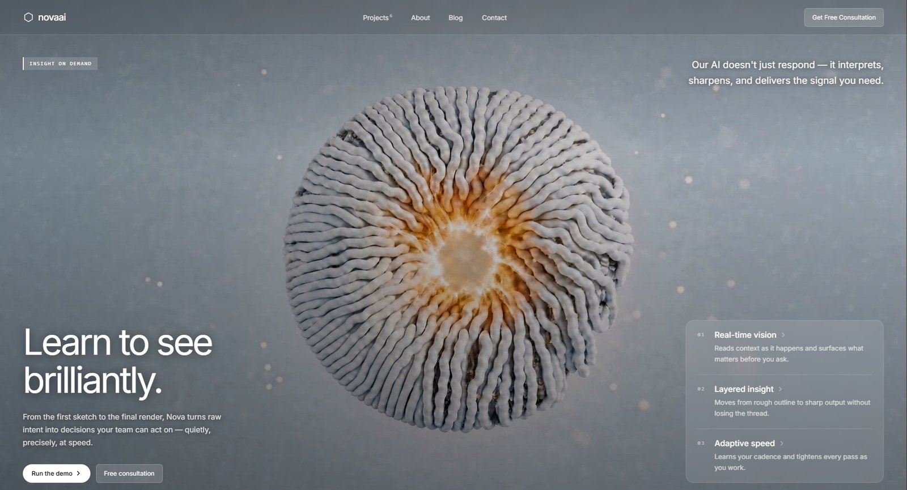This screenshot has height=490, width=907.
Task: Click Get Free Consultation button
Action: (844, 18)
